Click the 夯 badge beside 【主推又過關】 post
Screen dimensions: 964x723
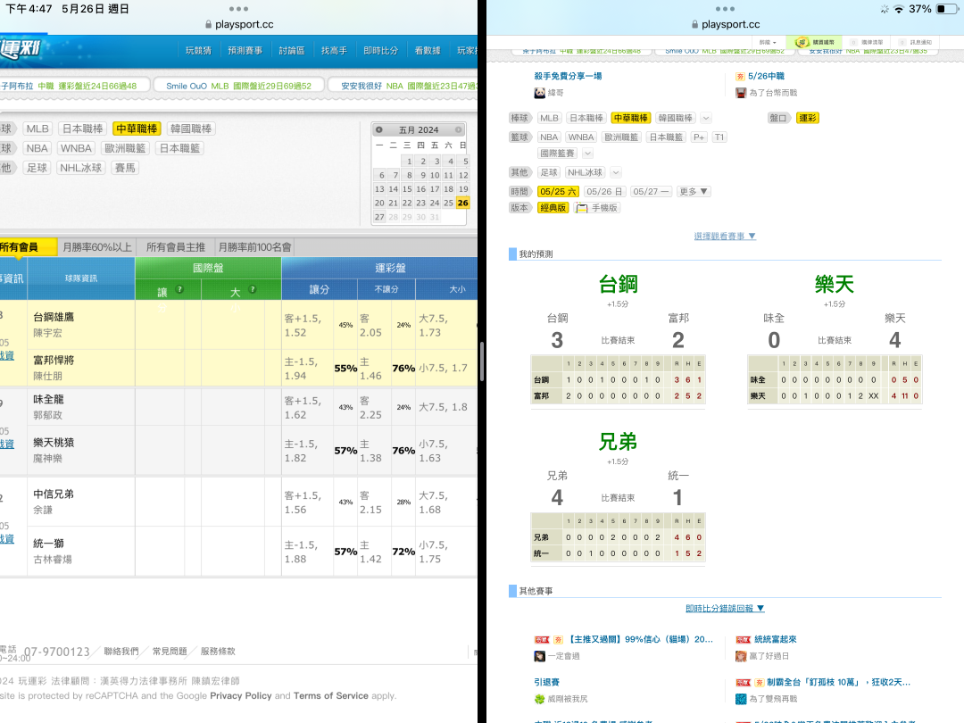point(558,639)
